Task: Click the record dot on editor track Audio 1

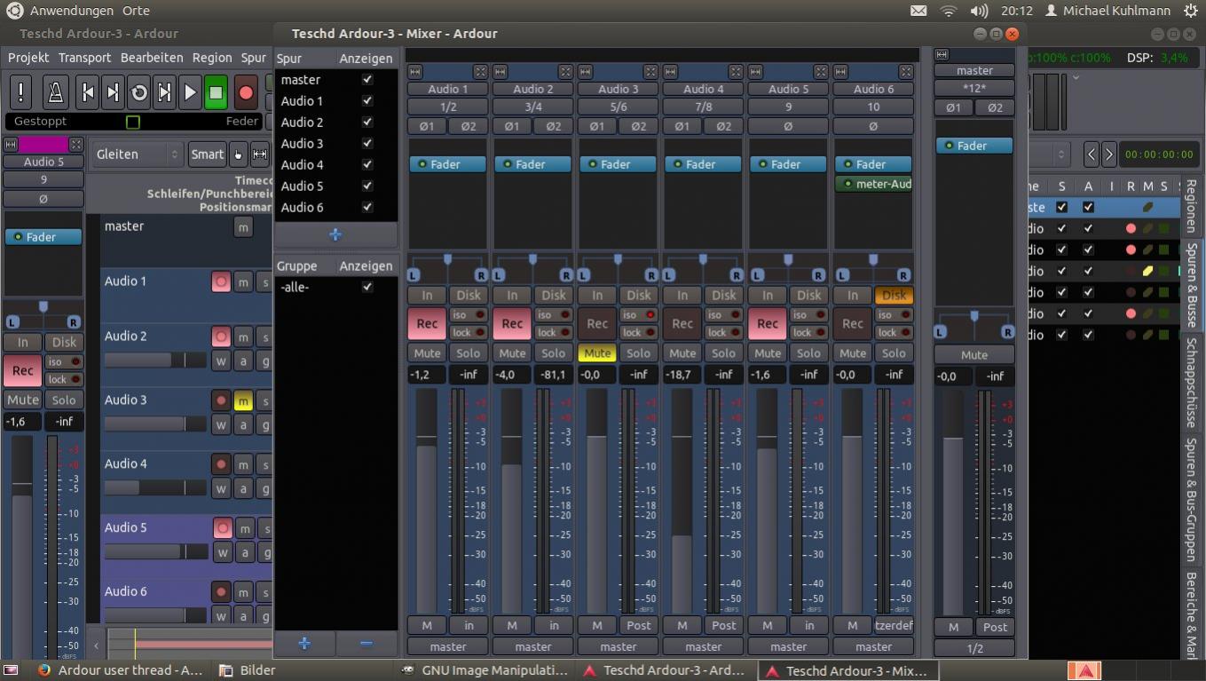Action: pos(222,282)
